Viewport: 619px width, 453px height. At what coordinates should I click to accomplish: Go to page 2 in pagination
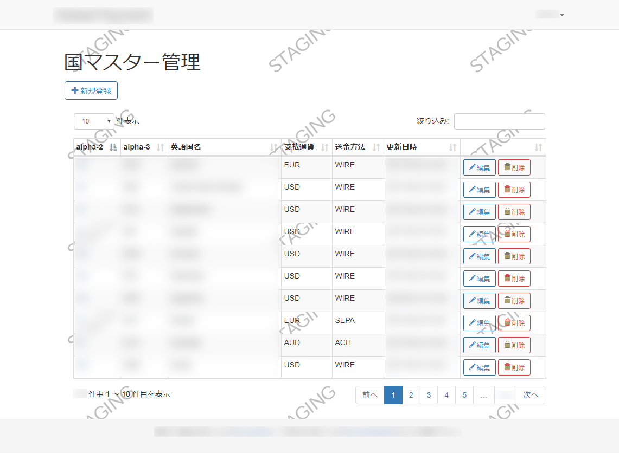pyautogui.click(x=411, y=395)
